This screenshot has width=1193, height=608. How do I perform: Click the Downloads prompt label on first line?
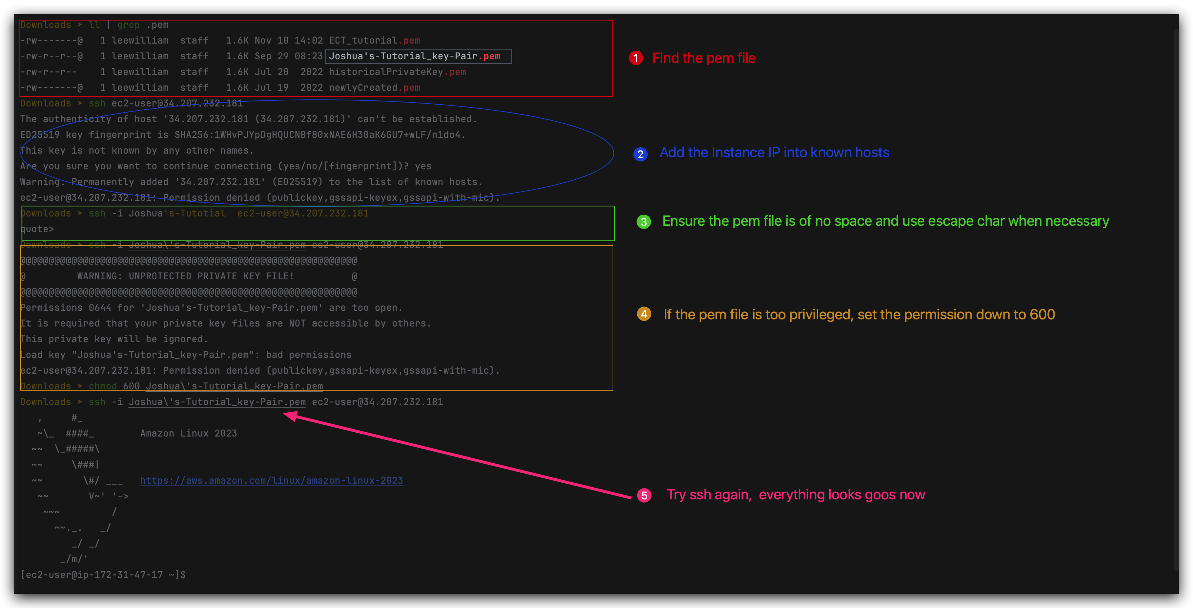[x=45, y=25]
